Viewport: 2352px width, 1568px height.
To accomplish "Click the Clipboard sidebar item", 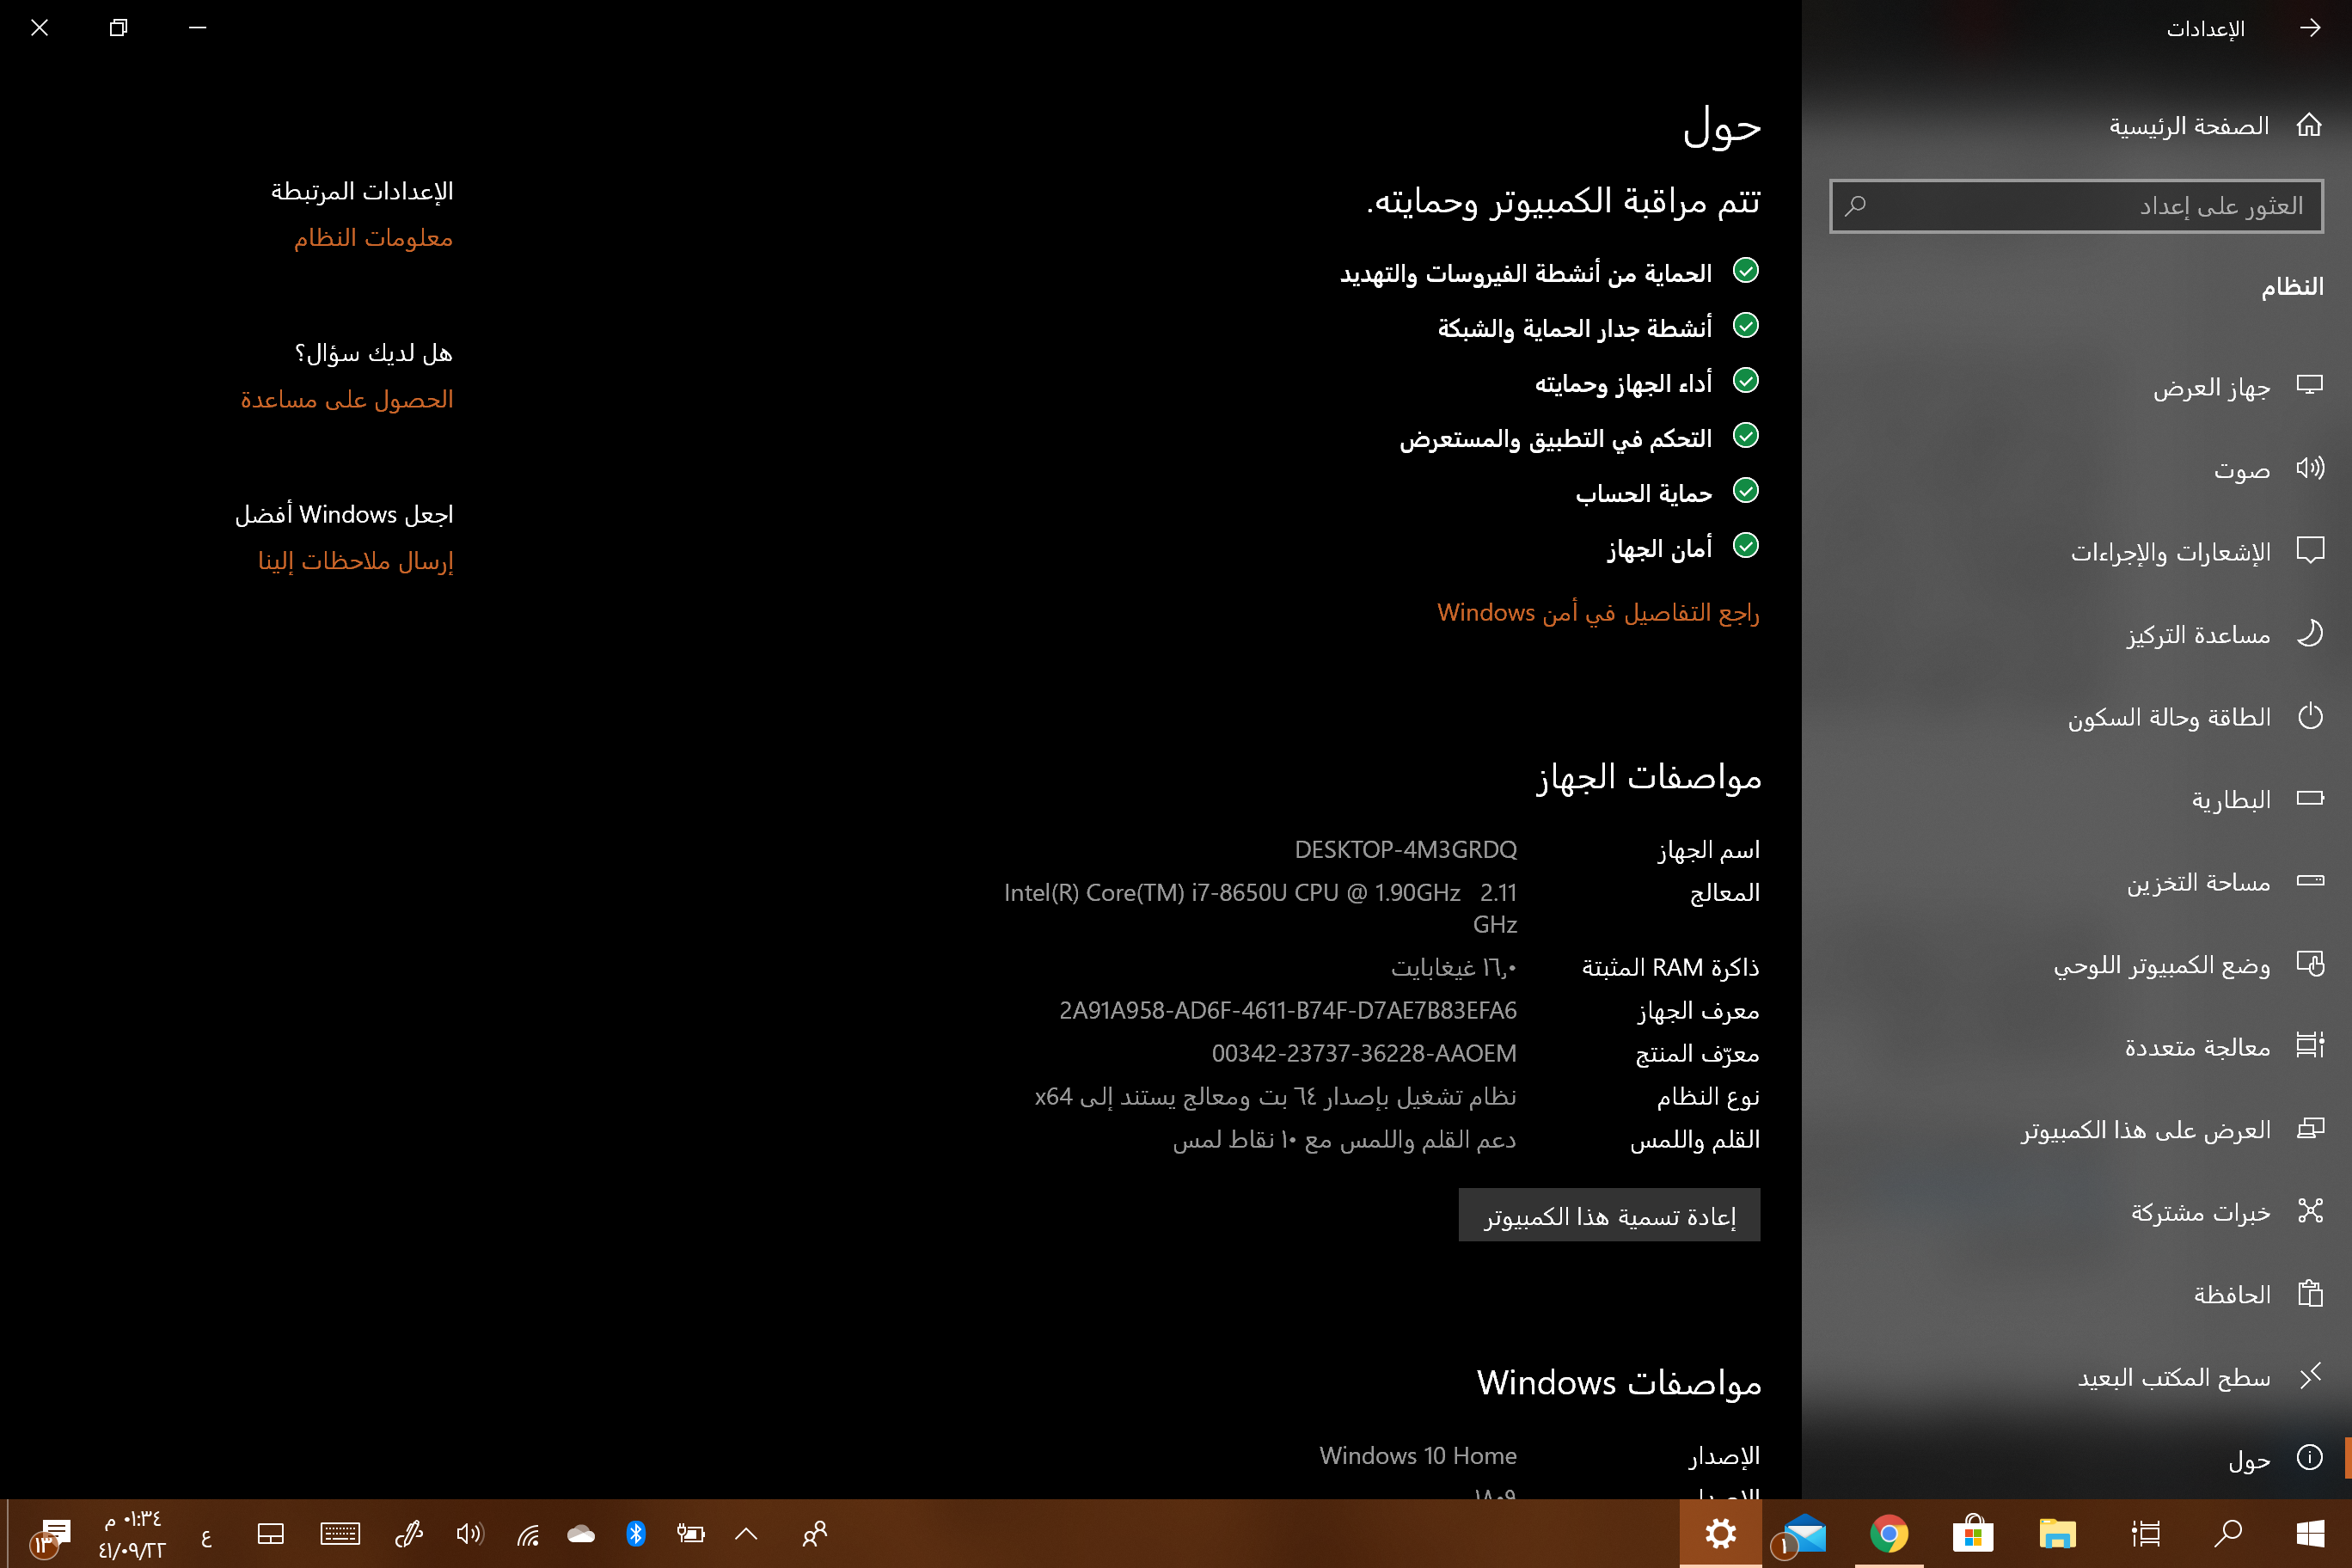I will pyautogui.click(x=2231, y=1294).
